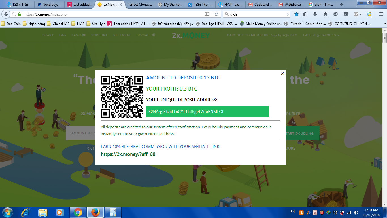Screen dimensions: 387x218
Task: Open the Downloads arrow icon
Action: [x=315, y=14]
